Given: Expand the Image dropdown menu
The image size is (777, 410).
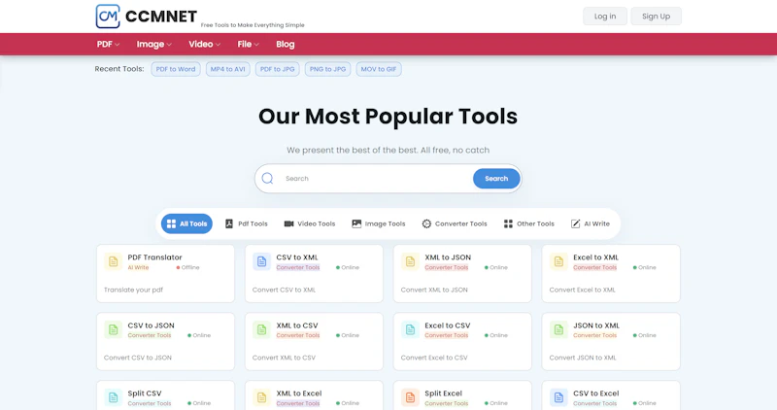Looking at the screenshot, I should [154, 44].
